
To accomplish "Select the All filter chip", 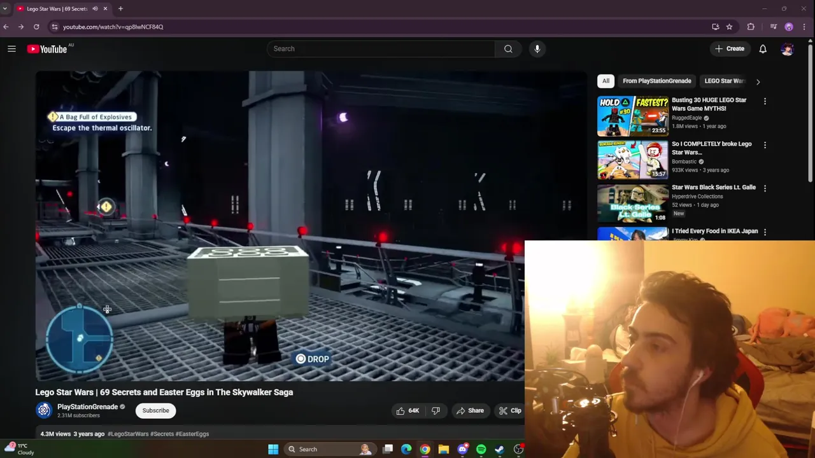I will tap(606, 81).
